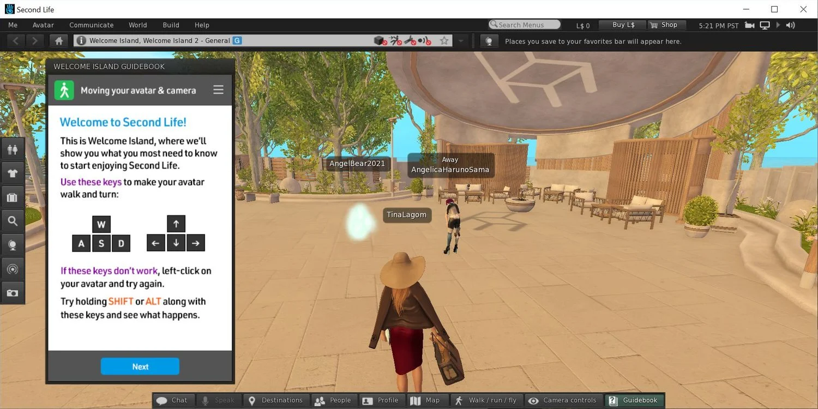
Task: Toggle the Camera controls panel
Action: point(564,400)
